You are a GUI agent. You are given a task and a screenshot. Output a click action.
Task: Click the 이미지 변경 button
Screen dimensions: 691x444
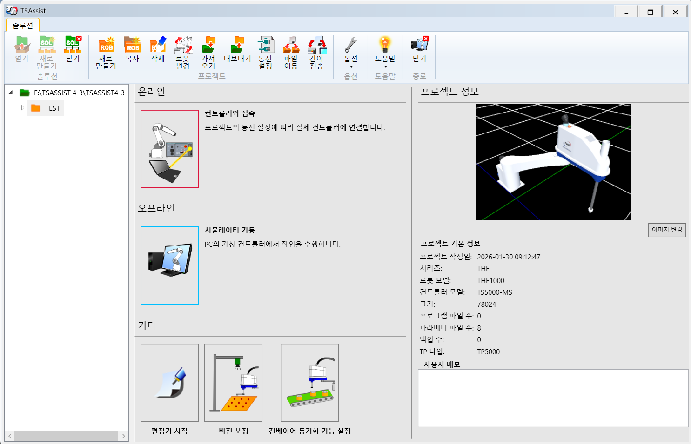666,230
